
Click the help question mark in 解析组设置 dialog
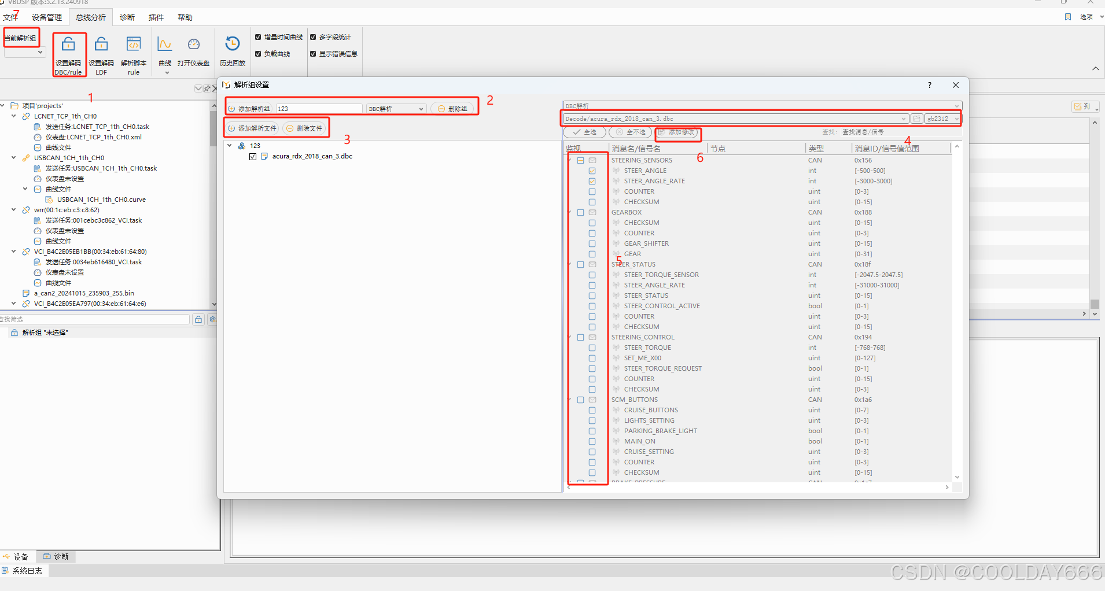click(930, 85)
